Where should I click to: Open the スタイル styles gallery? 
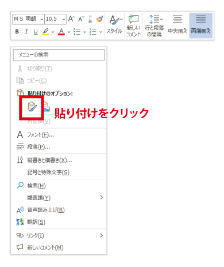click(x=114, y=25)
